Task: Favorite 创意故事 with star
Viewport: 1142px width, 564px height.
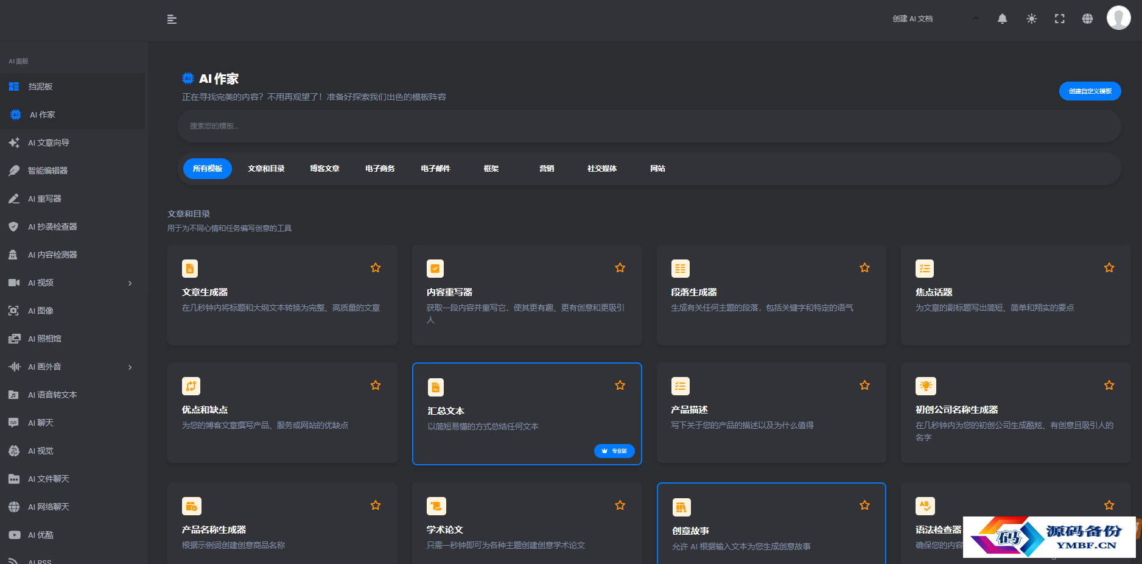Action: [x=864, y=506]
